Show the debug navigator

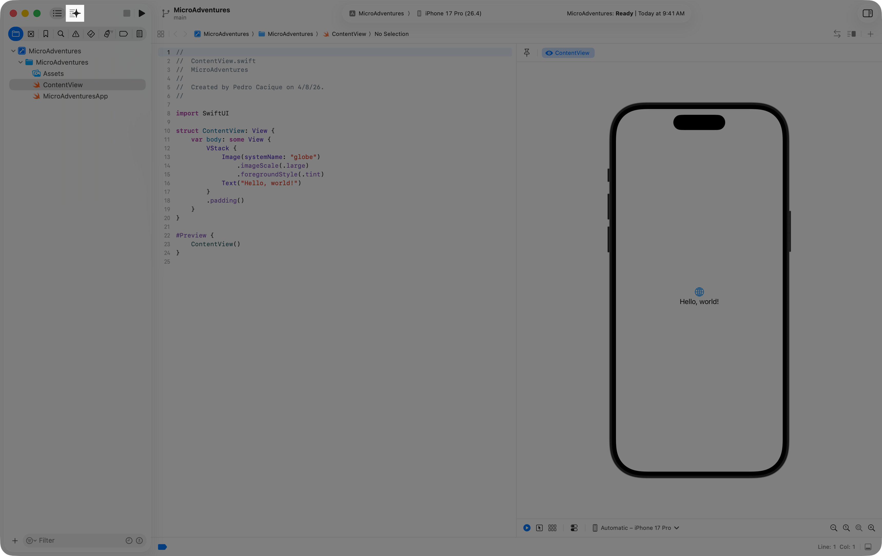pyautogui.click(x=108, y=34)
